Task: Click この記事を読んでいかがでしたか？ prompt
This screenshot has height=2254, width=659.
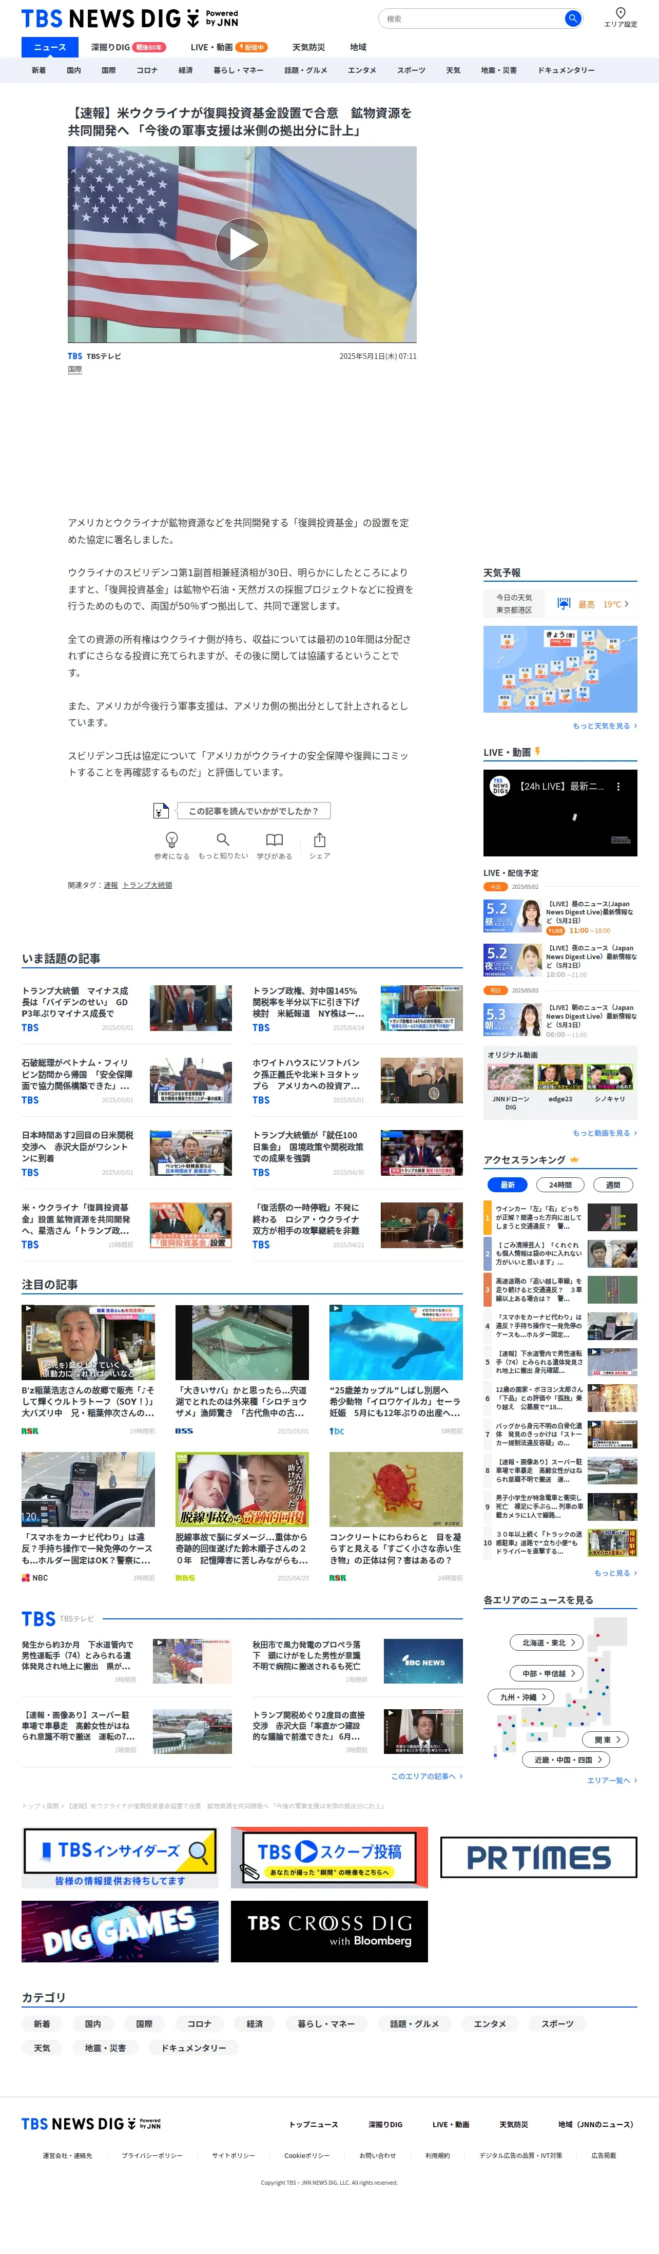Action: tap(254, 811)
